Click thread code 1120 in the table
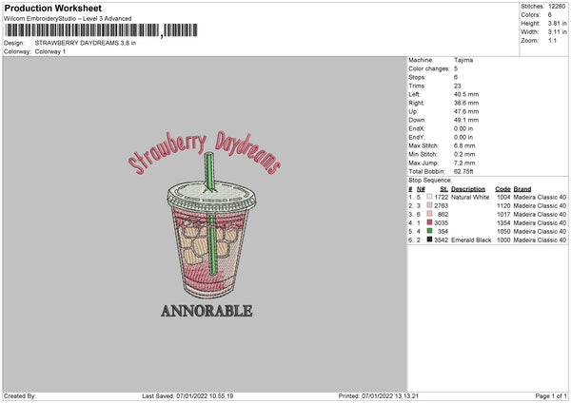The height and width of the screenshot is (403, 571). pos(503,206)
